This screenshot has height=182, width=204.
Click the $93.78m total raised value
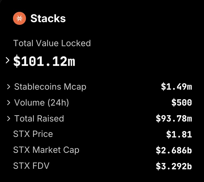174,119
